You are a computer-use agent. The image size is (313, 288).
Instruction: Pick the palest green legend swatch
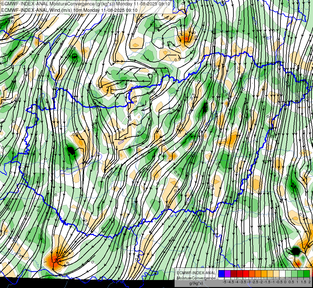288,274
